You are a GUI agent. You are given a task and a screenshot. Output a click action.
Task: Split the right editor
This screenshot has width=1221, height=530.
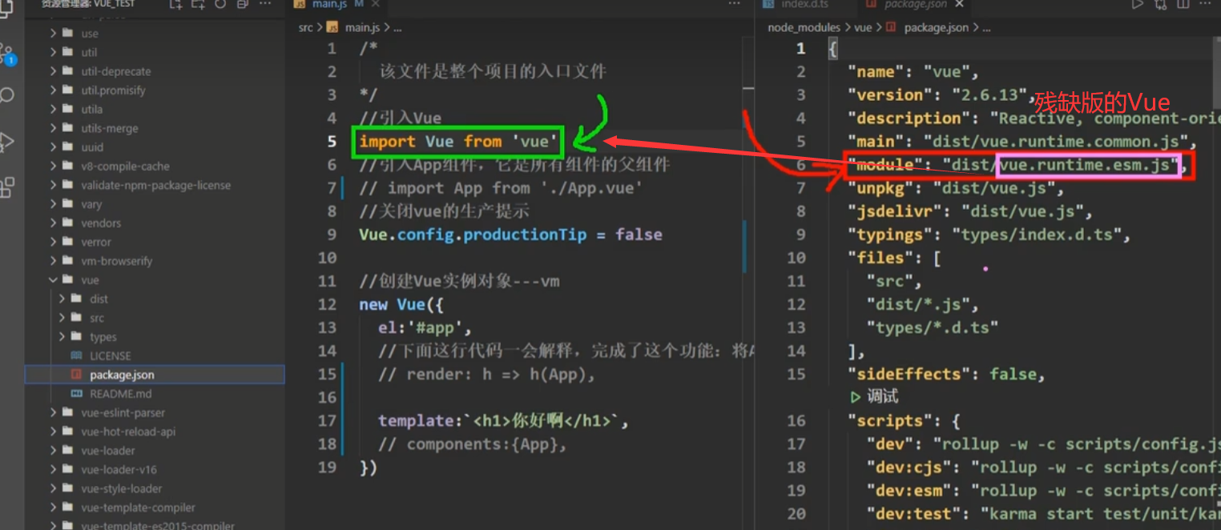tap(1182, 4)
